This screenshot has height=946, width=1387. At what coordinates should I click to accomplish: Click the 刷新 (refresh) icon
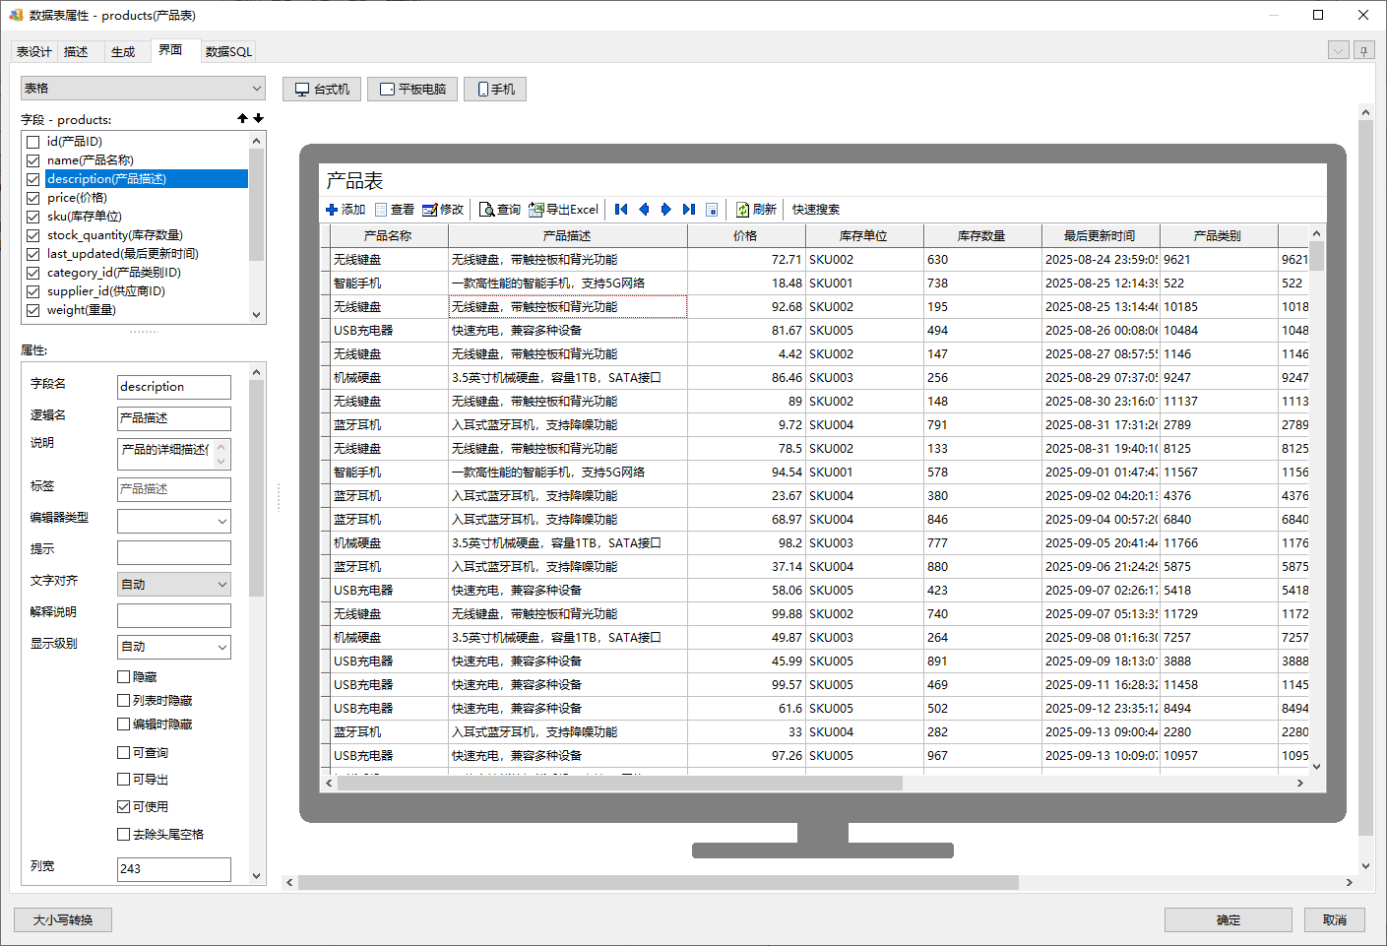pyautogui.click(x=742, y=210)
